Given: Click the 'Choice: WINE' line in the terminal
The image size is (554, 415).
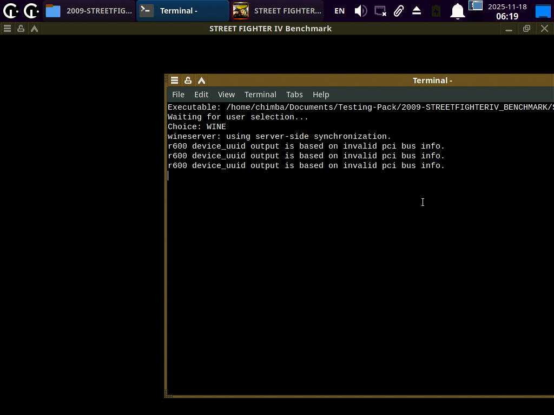Looking at the screenshot, I should click(197, 126).
